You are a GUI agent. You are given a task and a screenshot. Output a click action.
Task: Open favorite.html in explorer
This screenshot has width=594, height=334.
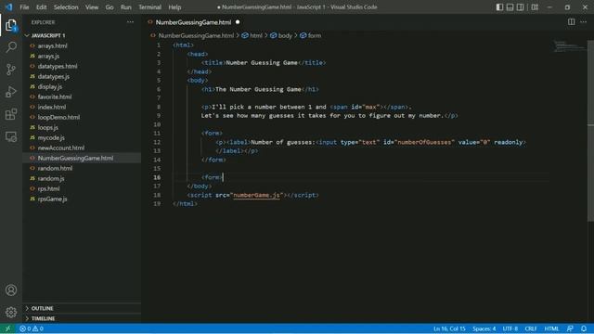pos(55,96)
